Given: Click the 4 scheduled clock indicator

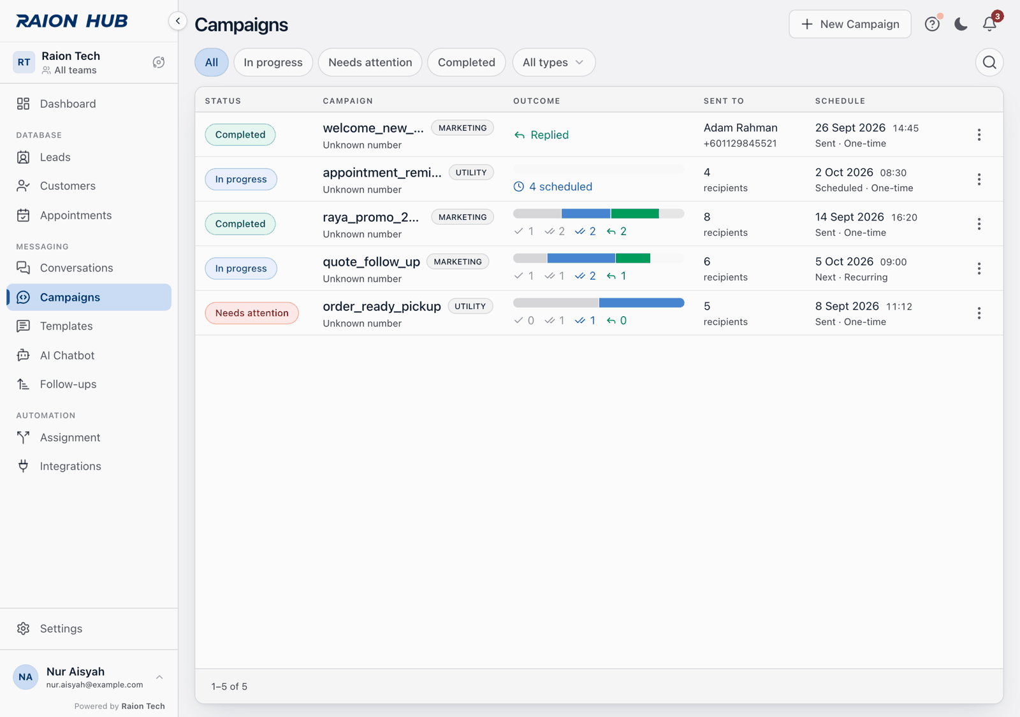Looking at the screenshot, I should pos(553,187).
